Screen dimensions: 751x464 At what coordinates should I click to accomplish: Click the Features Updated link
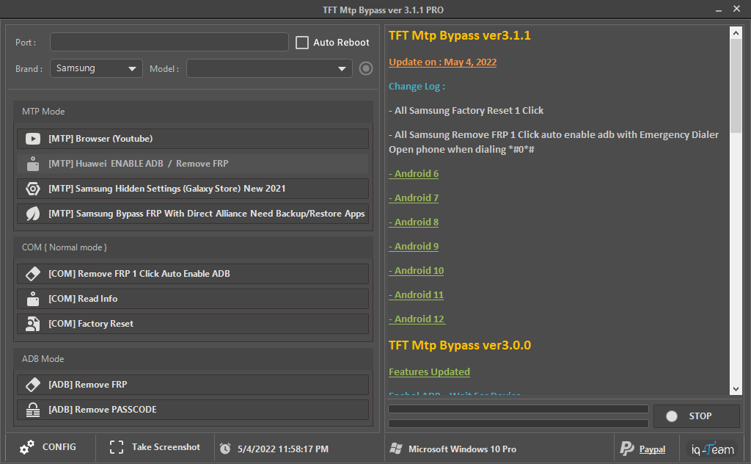[429, 372]
